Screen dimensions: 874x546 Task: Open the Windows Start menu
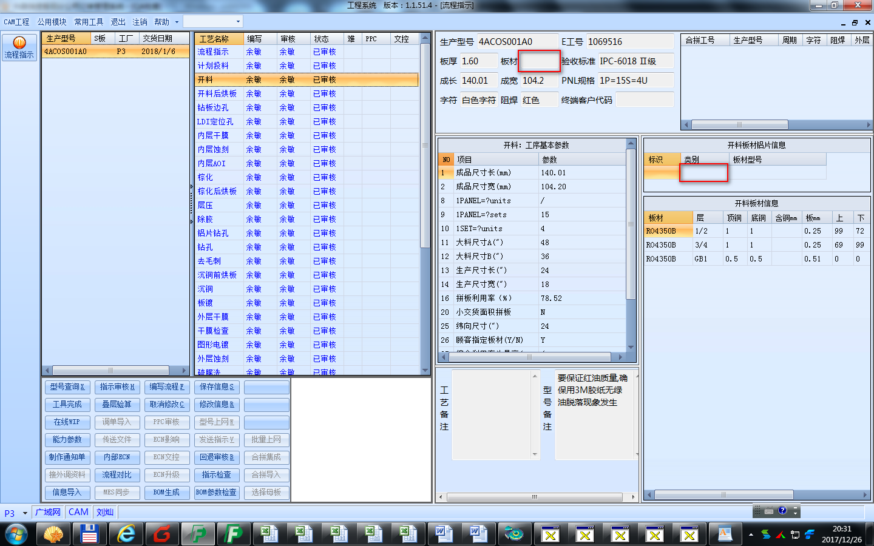pos(16,534)
